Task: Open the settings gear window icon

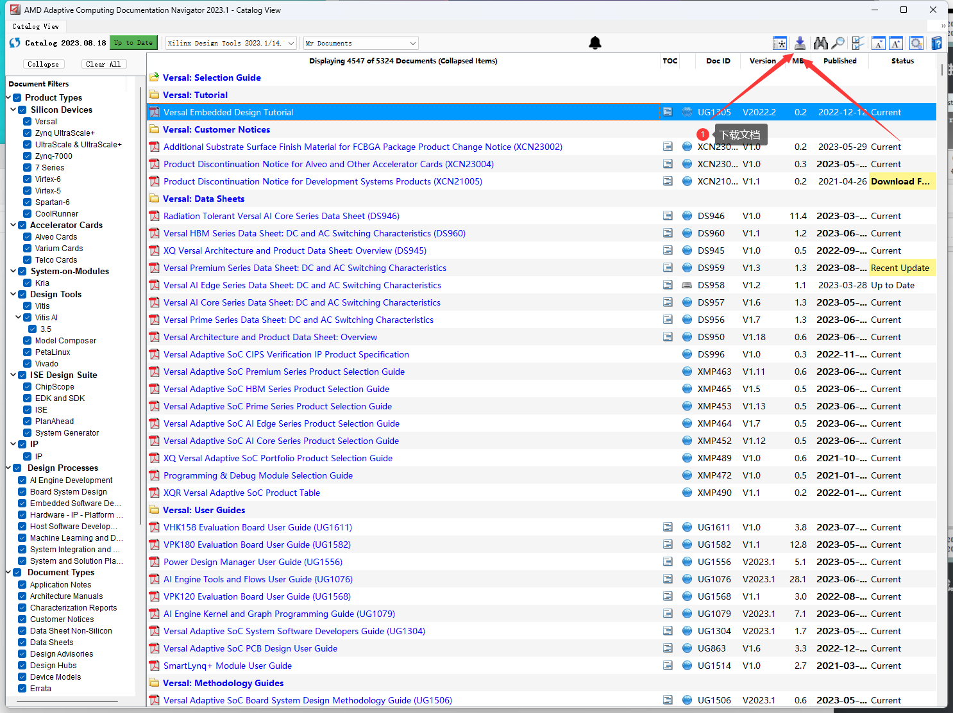Action: tap(917, 44)
